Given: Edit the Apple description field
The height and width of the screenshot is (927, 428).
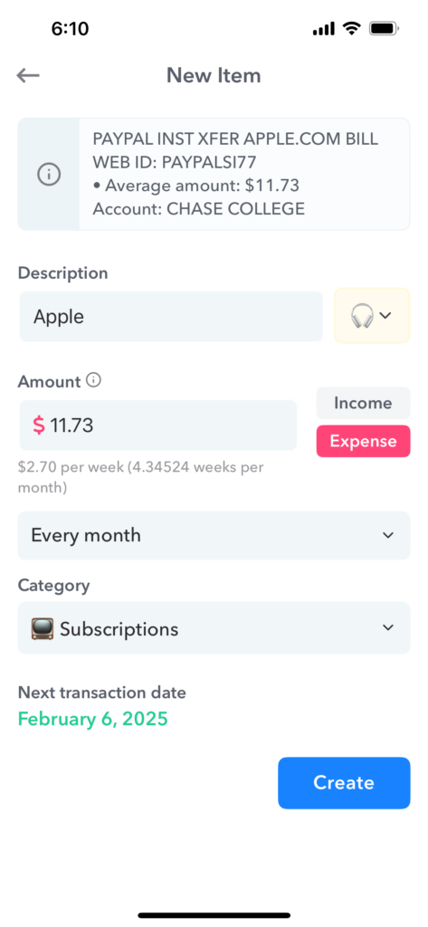Looking at the screenshot, I should 171,316.
